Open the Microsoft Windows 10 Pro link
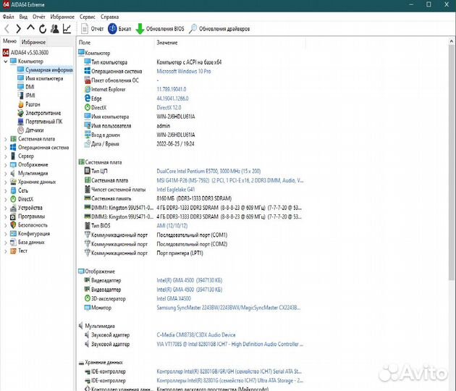456x391 pixels. 184,71
